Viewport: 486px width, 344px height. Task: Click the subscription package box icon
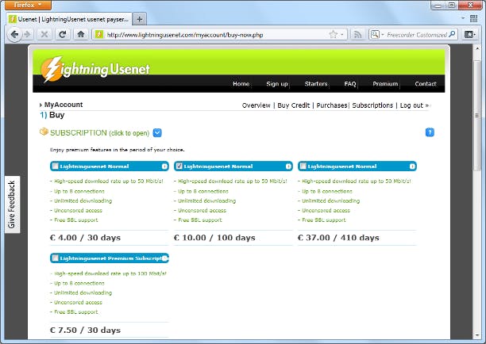click(x=44, y=132)
